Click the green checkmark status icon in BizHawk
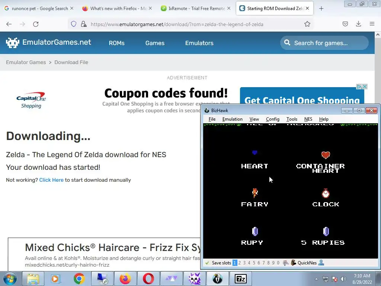This screenshot has width=381, height=286. tap(207, 263)
